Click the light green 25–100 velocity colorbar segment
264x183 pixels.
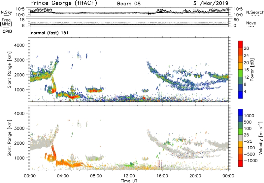pos(241,131)
